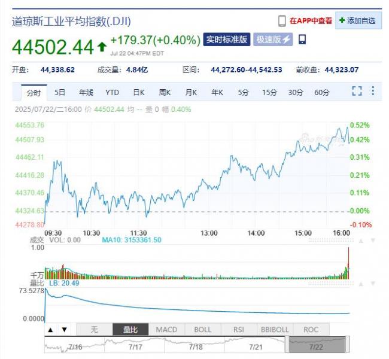Select the 60分 chart tab
Viewport: 389px width, 359px height.
(x=322, y=93)
